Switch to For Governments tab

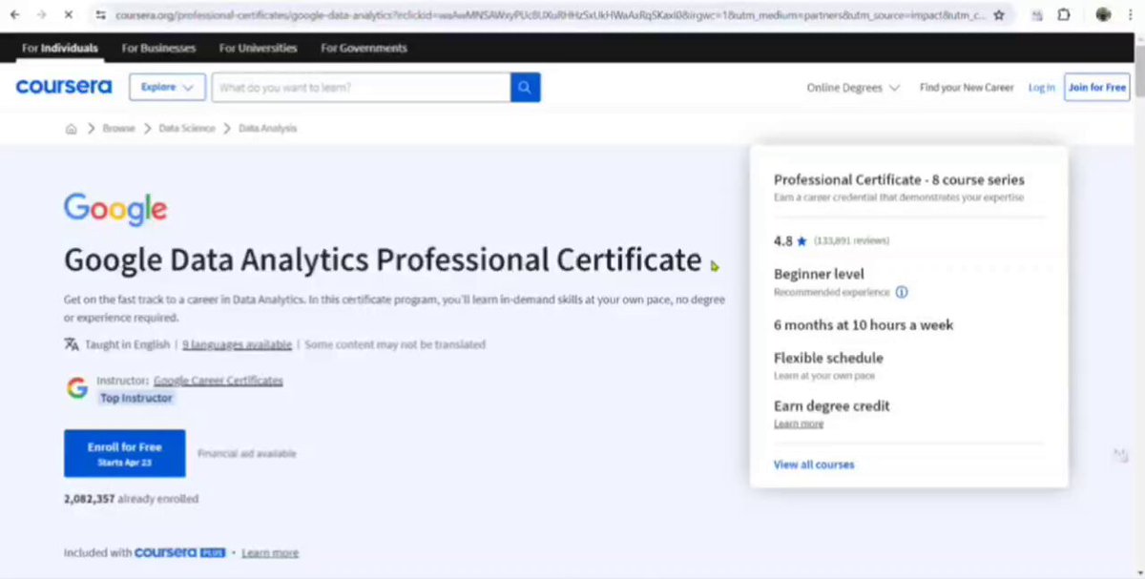pyautogui.click(x=364, y=48)
